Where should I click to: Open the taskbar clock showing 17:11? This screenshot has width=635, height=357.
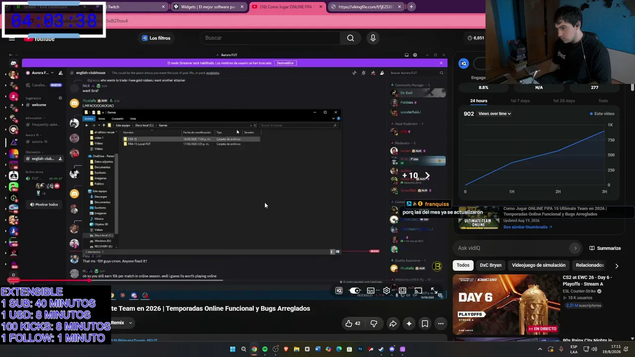click(x=611, y=349)
